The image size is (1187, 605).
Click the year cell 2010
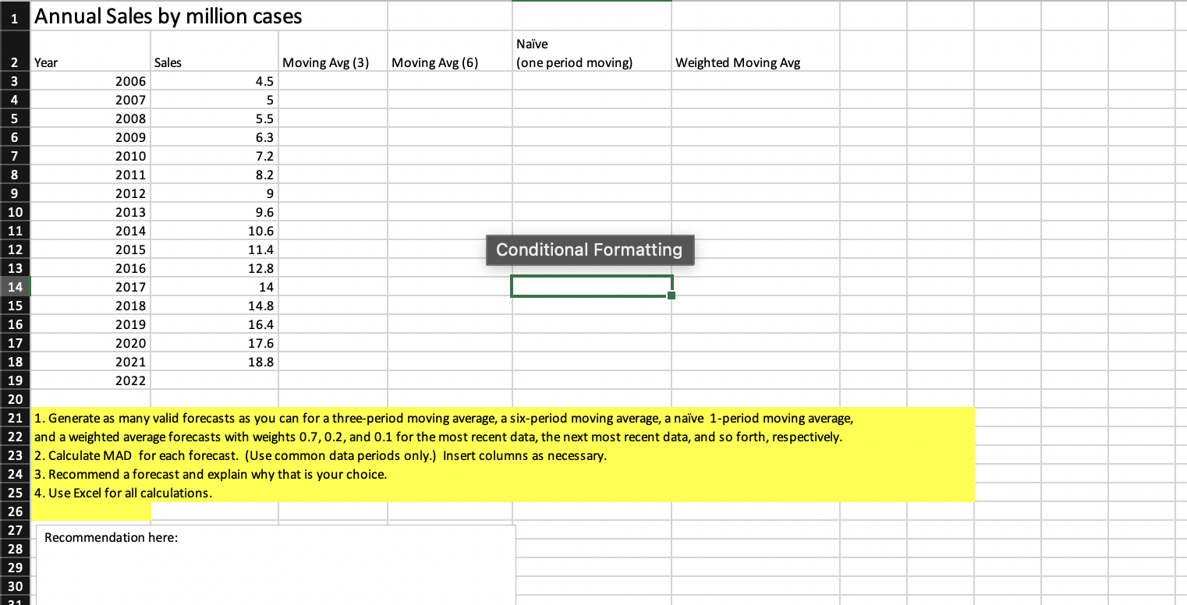pyautogui.click(x=90, y=156)
